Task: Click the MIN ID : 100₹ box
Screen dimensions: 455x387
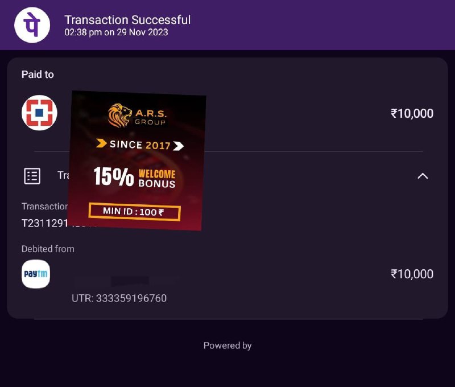Action: (x=134, y=212)
